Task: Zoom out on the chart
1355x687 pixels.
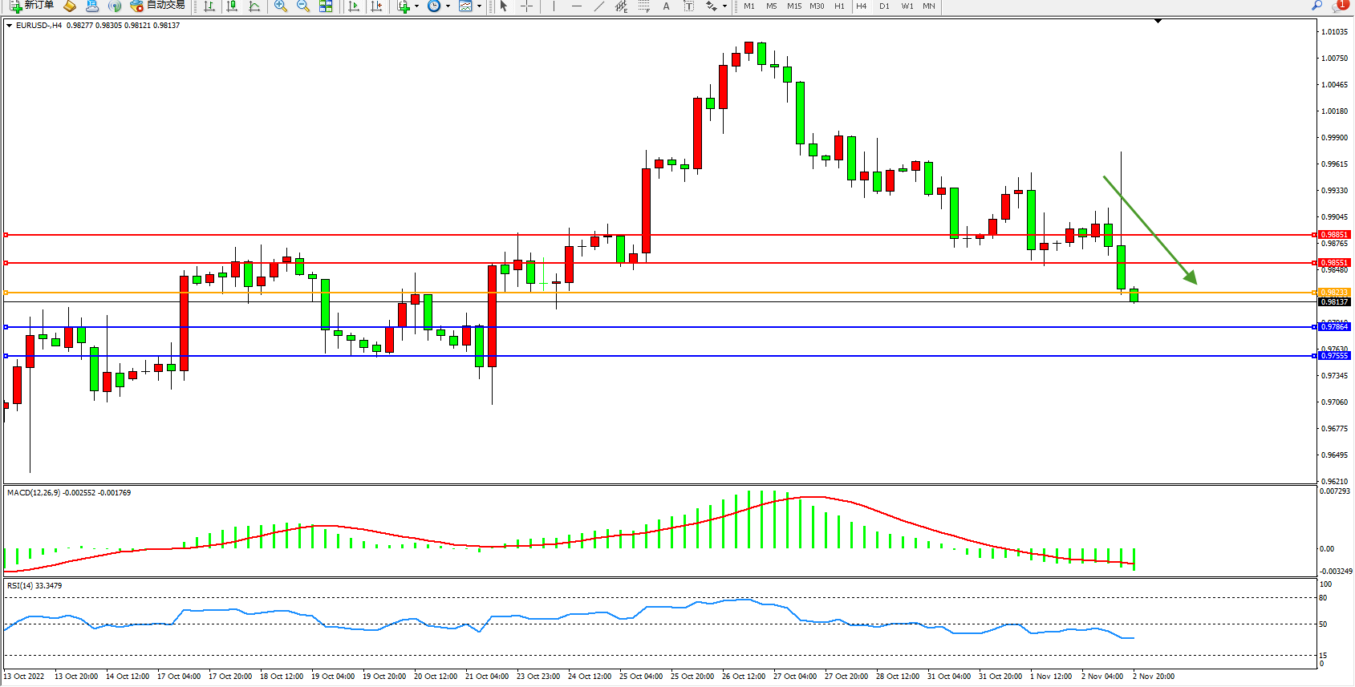Action: pyautogui.click(x=303, y=6)
